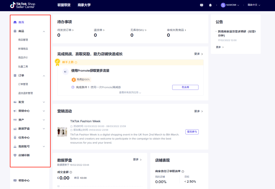Click 报名参与 for TikTok Fashion Week
This screenshot has width=275, height=189.
point(192,132)
